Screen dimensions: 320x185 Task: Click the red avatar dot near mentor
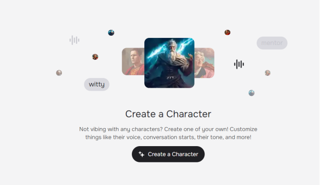228,32
